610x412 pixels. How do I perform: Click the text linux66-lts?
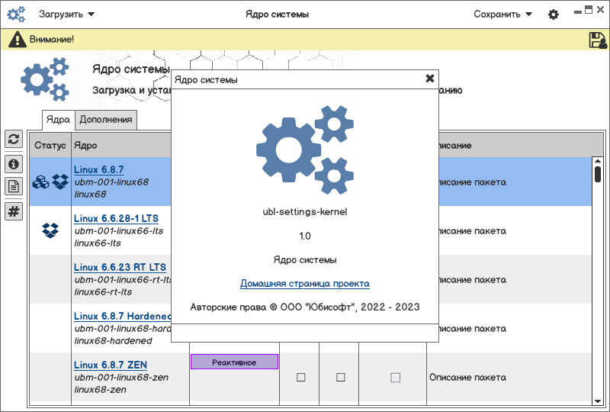click(98, 243)
